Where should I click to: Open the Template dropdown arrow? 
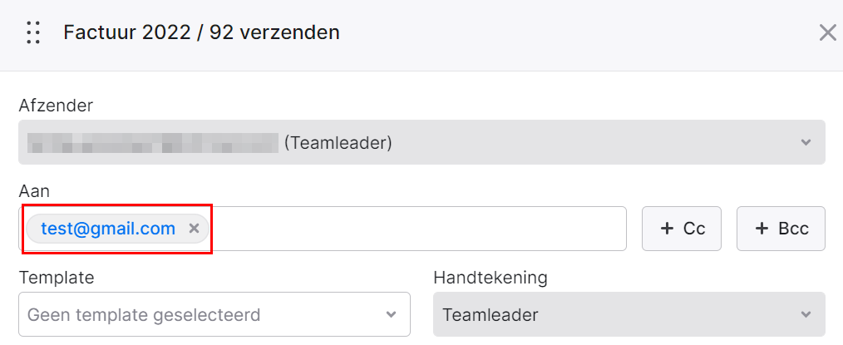pos(392,314)
